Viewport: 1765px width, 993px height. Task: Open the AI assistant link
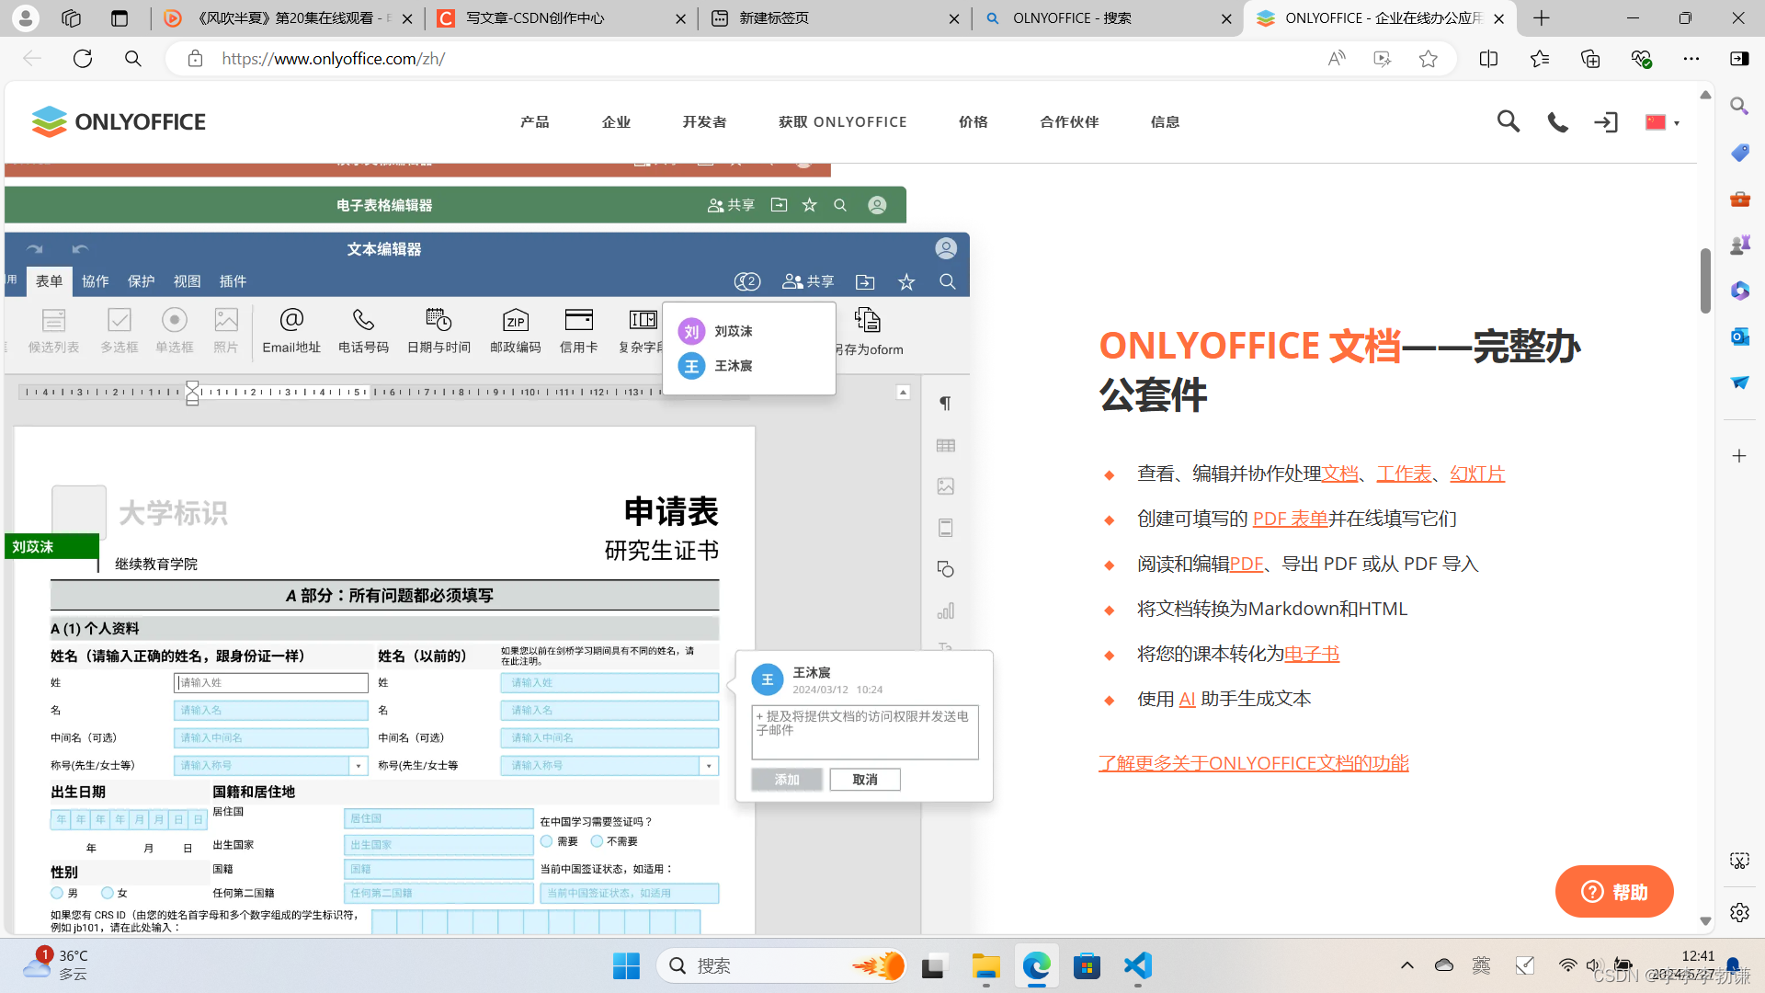click(1187, 699)
